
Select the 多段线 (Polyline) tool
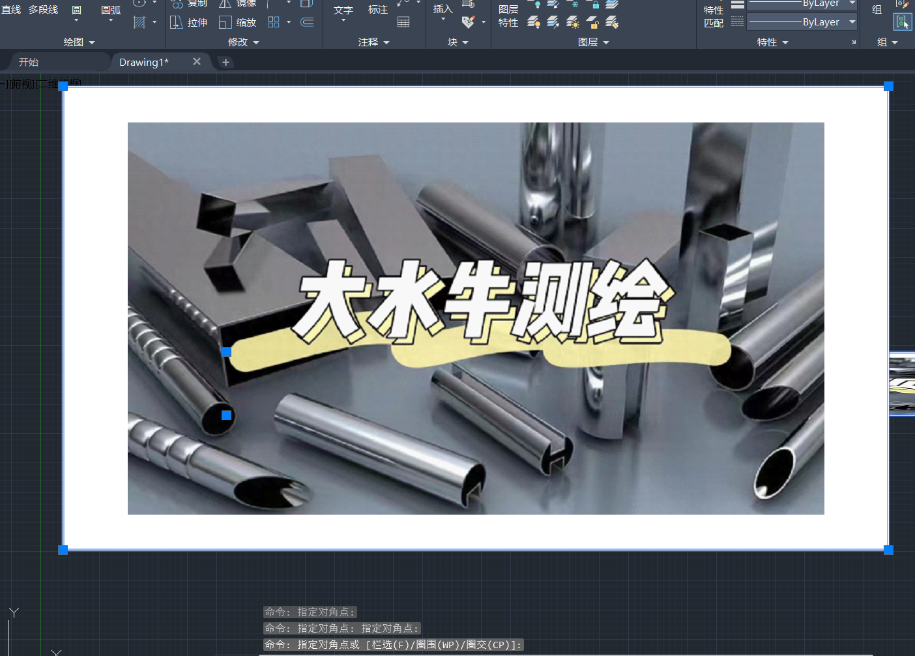[43, 9]
